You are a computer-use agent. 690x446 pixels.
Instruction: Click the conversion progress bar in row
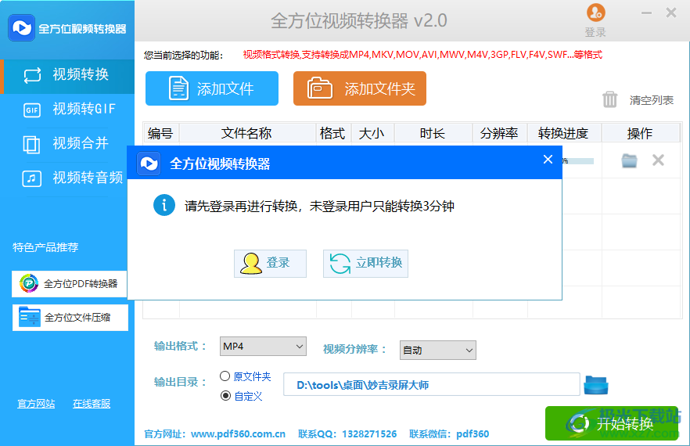[x=578, y=161]
